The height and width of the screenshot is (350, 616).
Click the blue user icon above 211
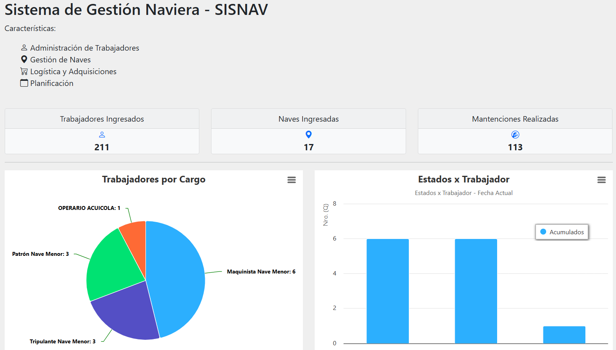pyautogui.click(x=102, y=135)
